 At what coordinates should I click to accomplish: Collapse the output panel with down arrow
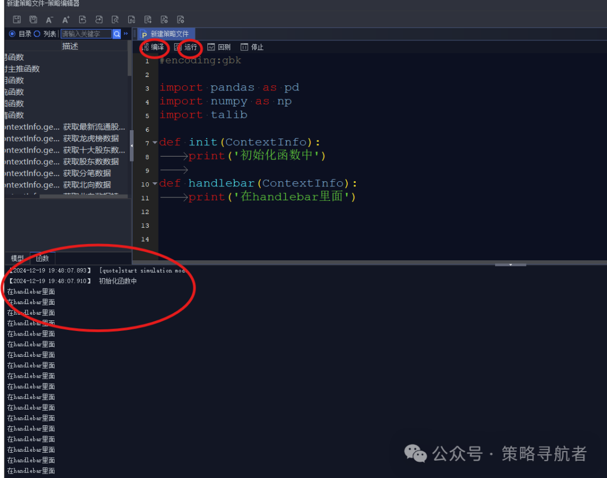pos(510,265)
